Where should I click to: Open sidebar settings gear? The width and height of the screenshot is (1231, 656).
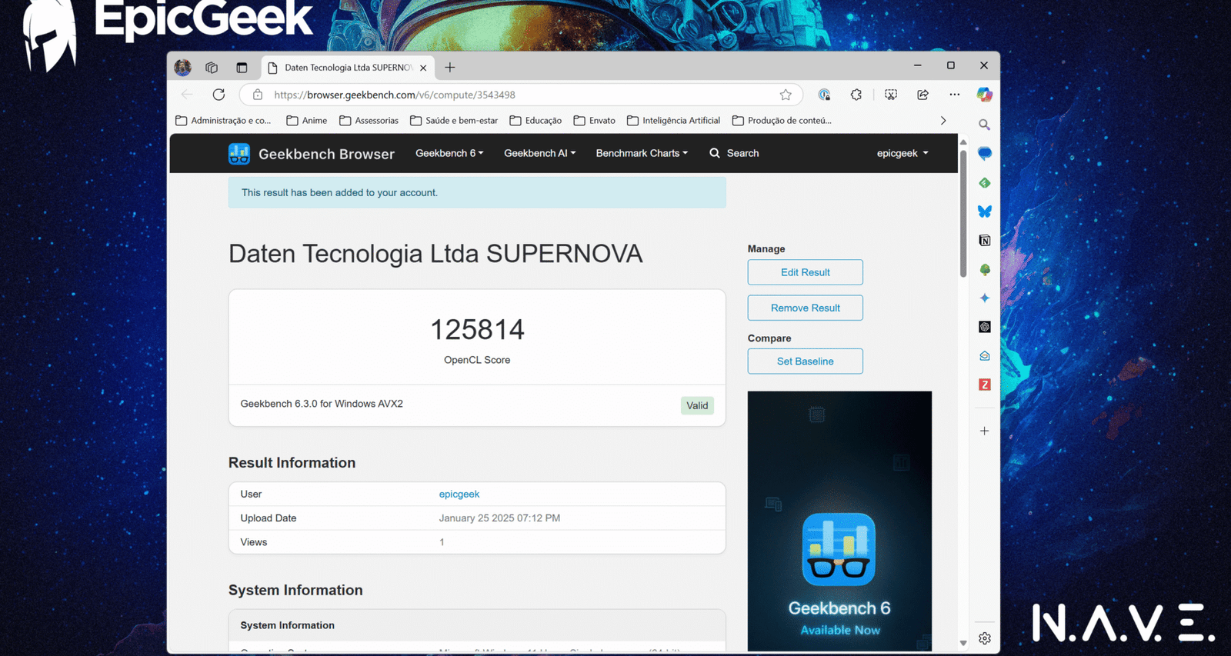pos(985,638)
